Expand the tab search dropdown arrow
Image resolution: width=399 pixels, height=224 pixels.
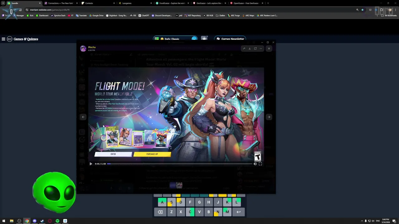tap(3, 3)
